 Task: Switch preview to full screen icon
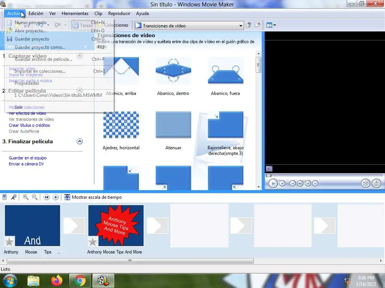(269, 169)
